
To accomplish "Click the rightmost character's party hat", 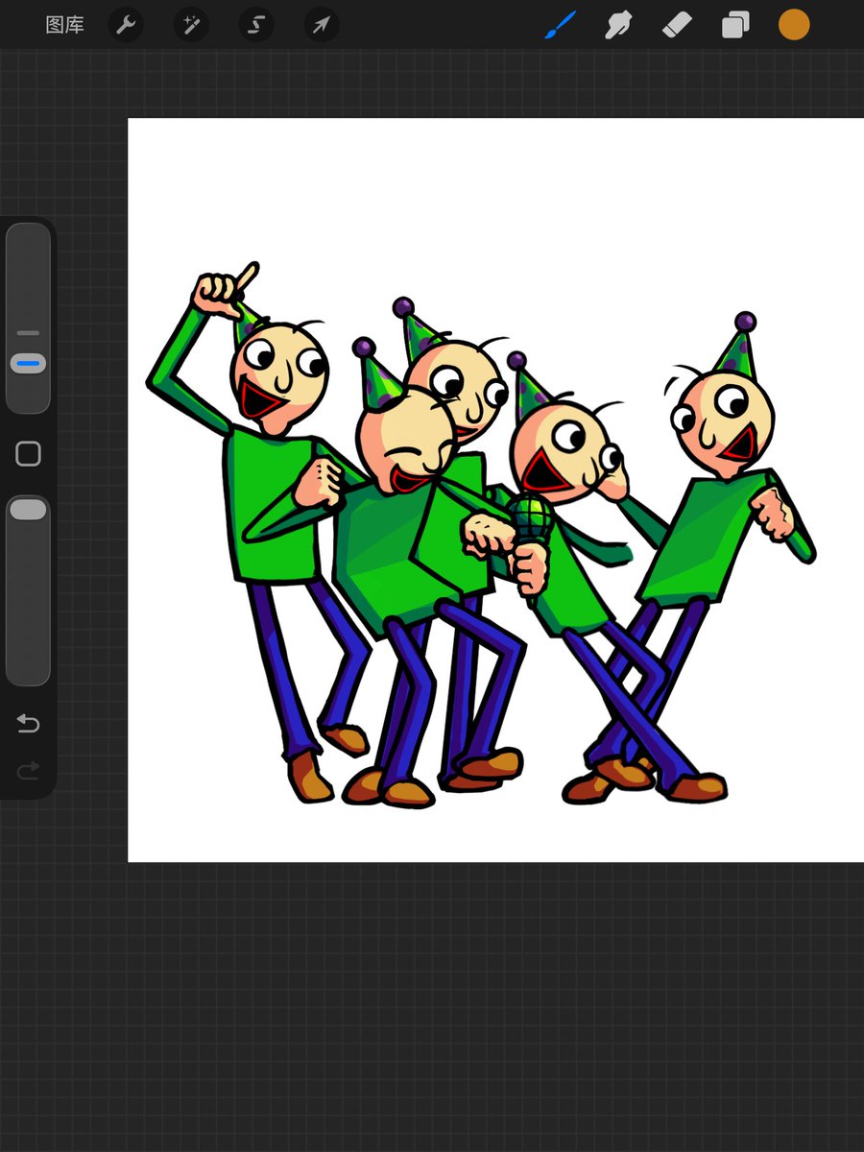I will (x=739, y=346).
